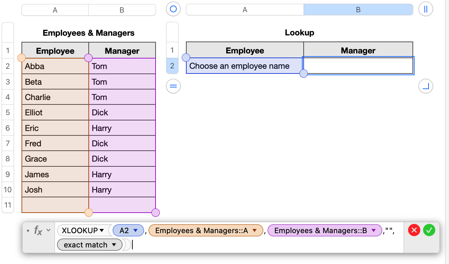The width and height of the screenshot is (449, 264).
Task: Cancel the formula with the red X
Action: click(x=414, y=230)
